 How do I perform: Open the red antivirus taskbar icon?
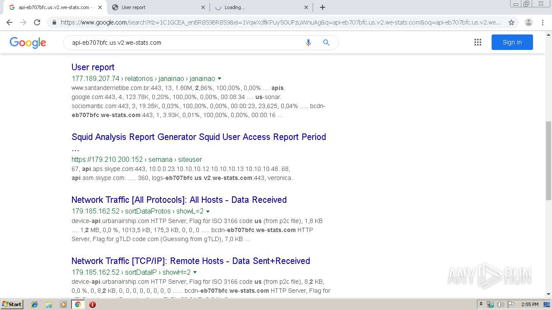92,304
